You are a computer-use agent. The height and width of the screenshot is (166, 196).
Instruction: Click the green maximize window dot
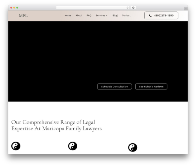[17, 7]
